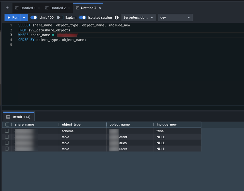This screenshot has width=244, height=191.
Task: Click the Untitled 1 tab document icon
Action: pos(17,8)
